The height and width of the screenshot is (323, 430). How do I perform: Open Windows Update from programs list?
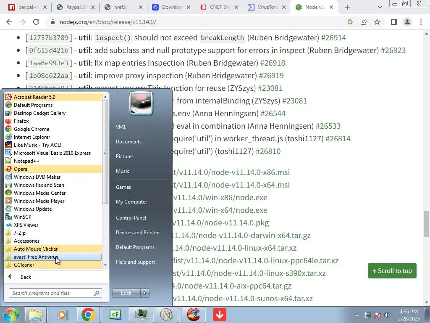(x=53, y=209)
